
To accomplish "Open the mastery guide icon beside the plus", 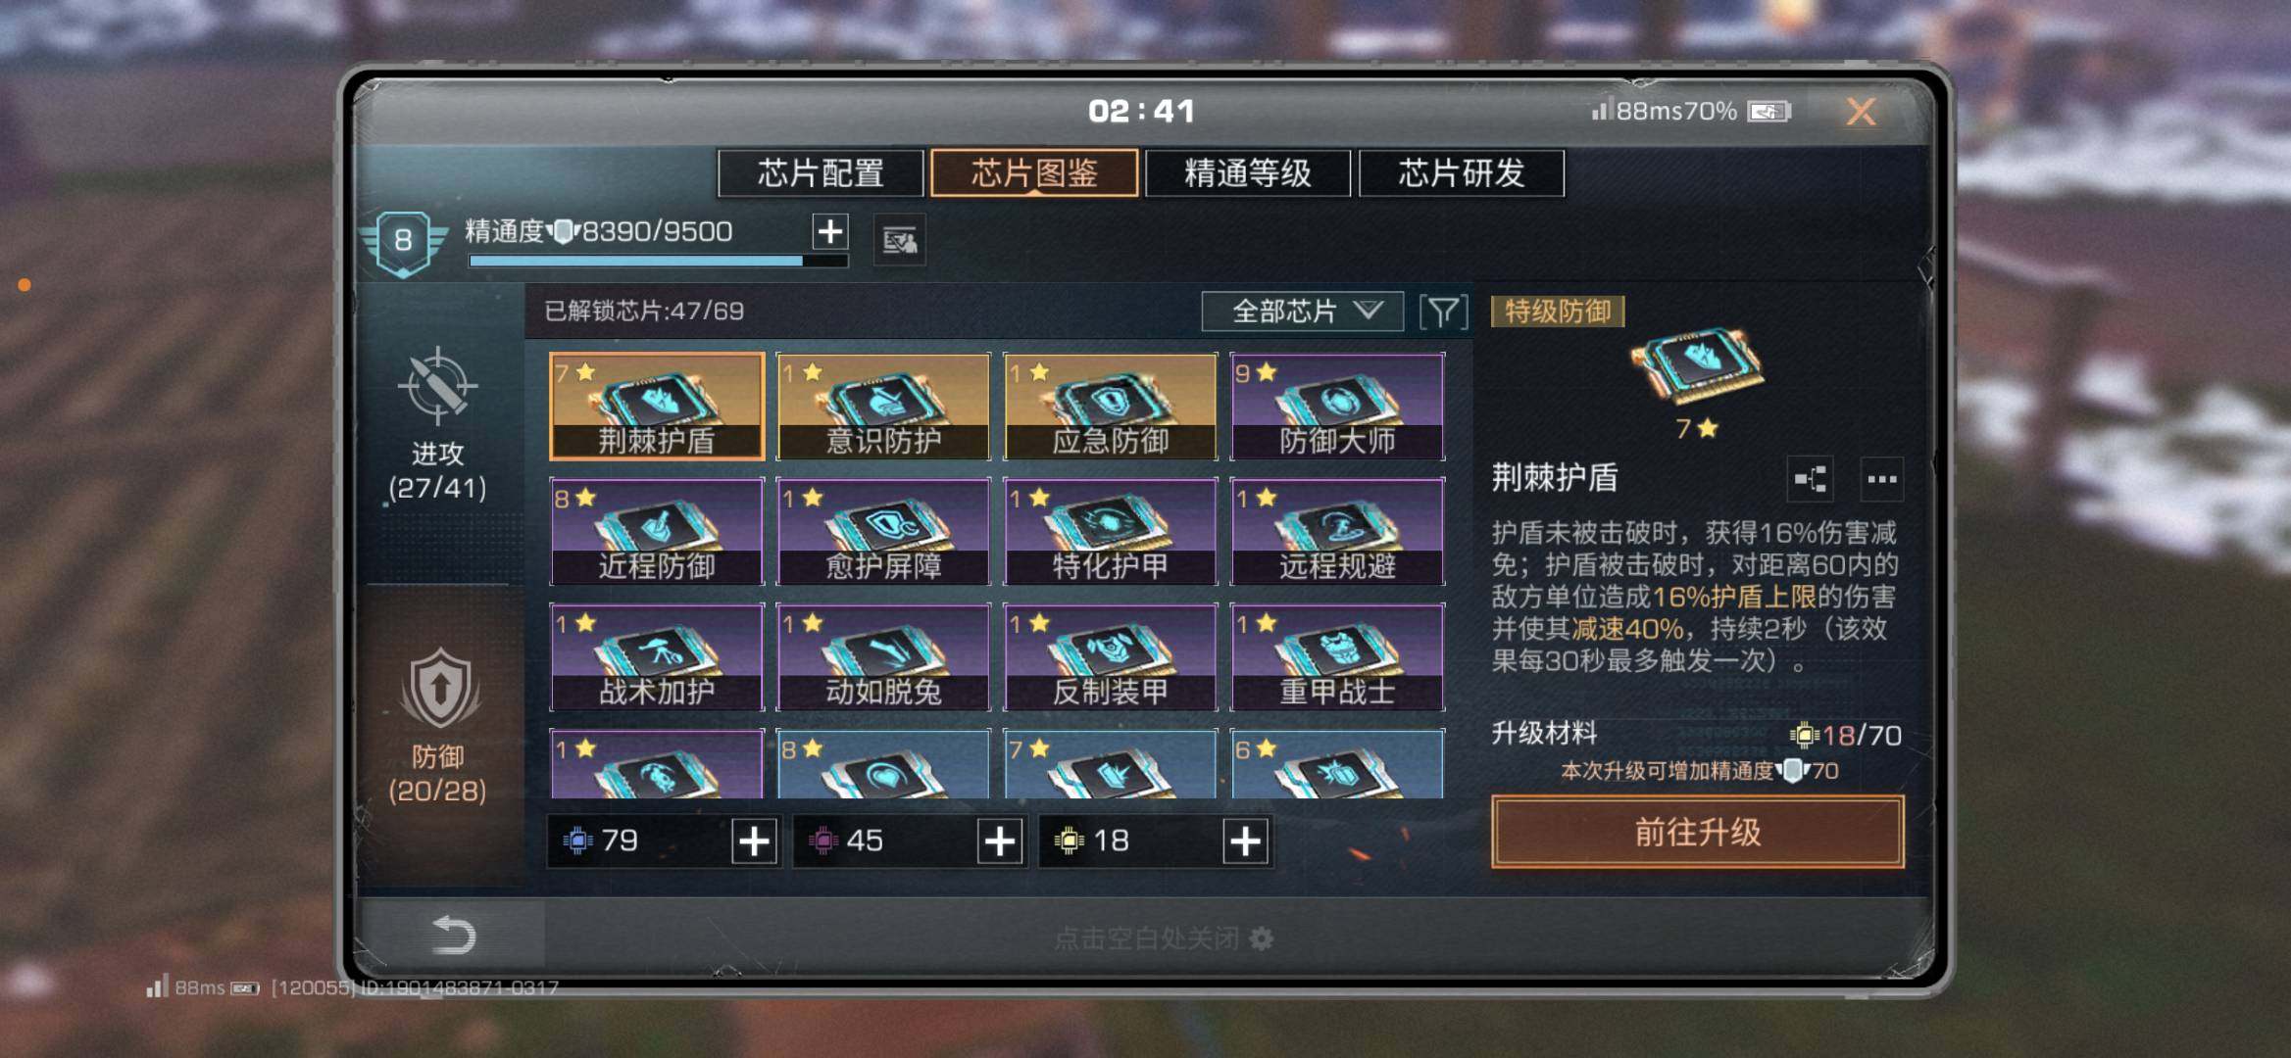I will 899,240.
